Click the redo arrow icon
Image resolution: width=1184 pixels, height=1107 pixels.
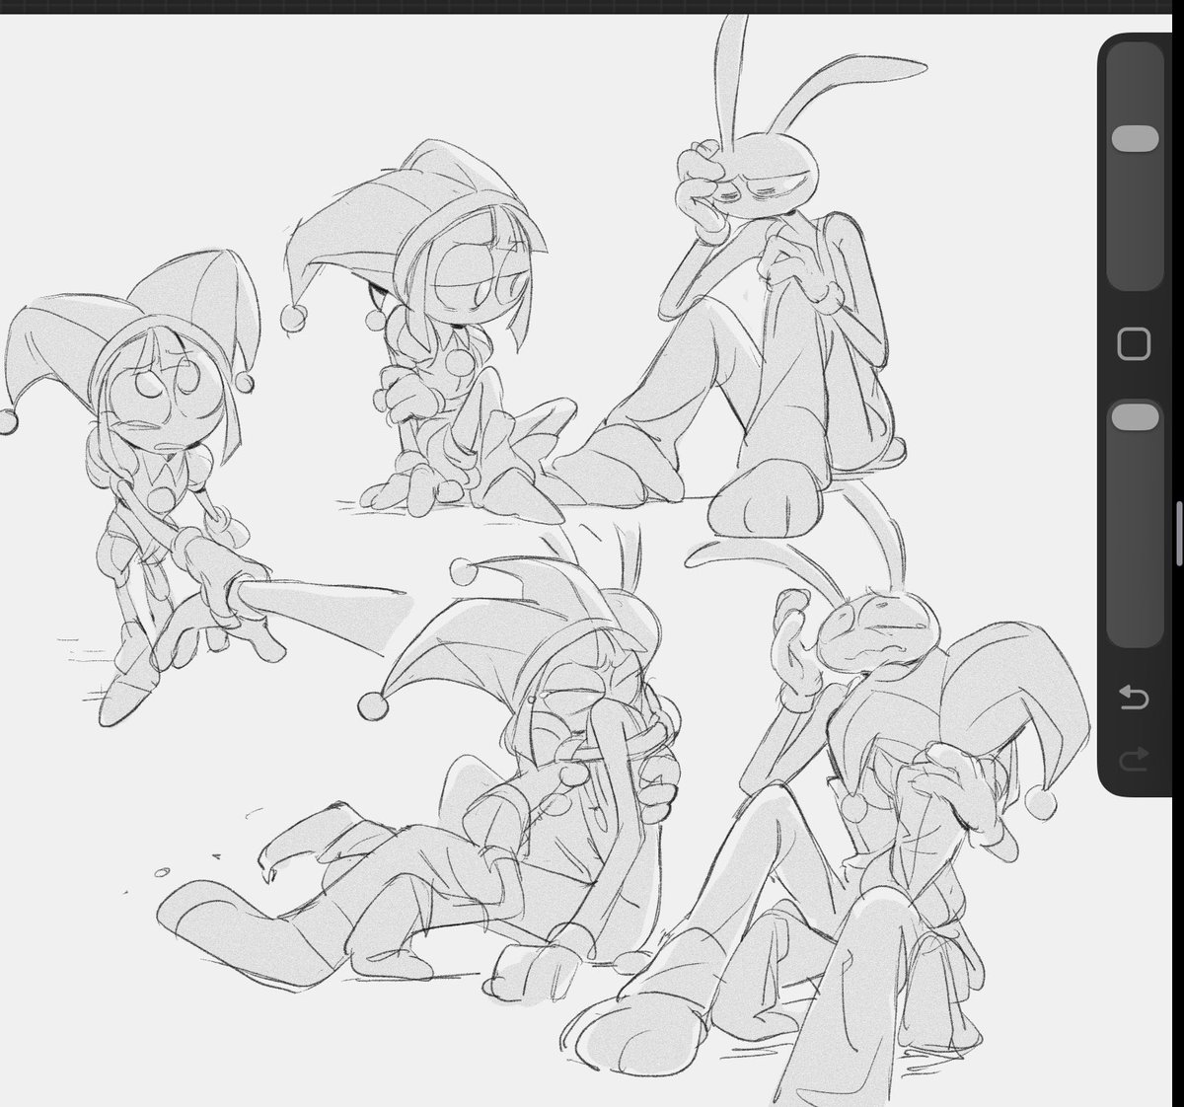pyautogui.click(x=1135, y=757)
